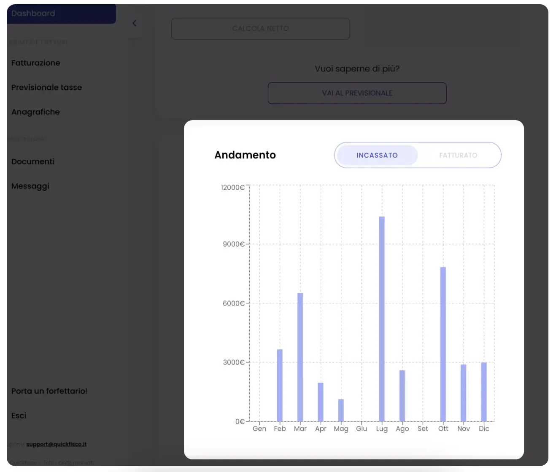This screenshot has width=556, height=472.
Task: Click the Andamento chart title
Action: tap(245, 155)
